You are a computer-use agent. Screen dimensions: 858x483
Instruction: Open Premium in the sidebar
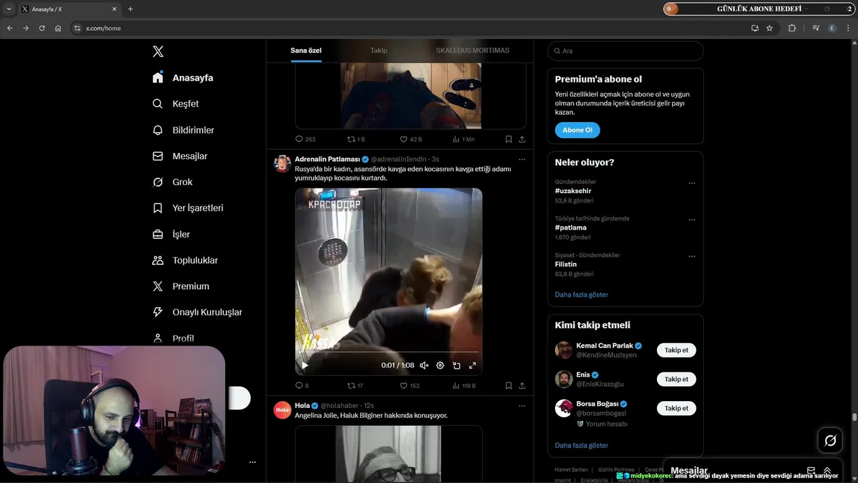coord(181,286)
